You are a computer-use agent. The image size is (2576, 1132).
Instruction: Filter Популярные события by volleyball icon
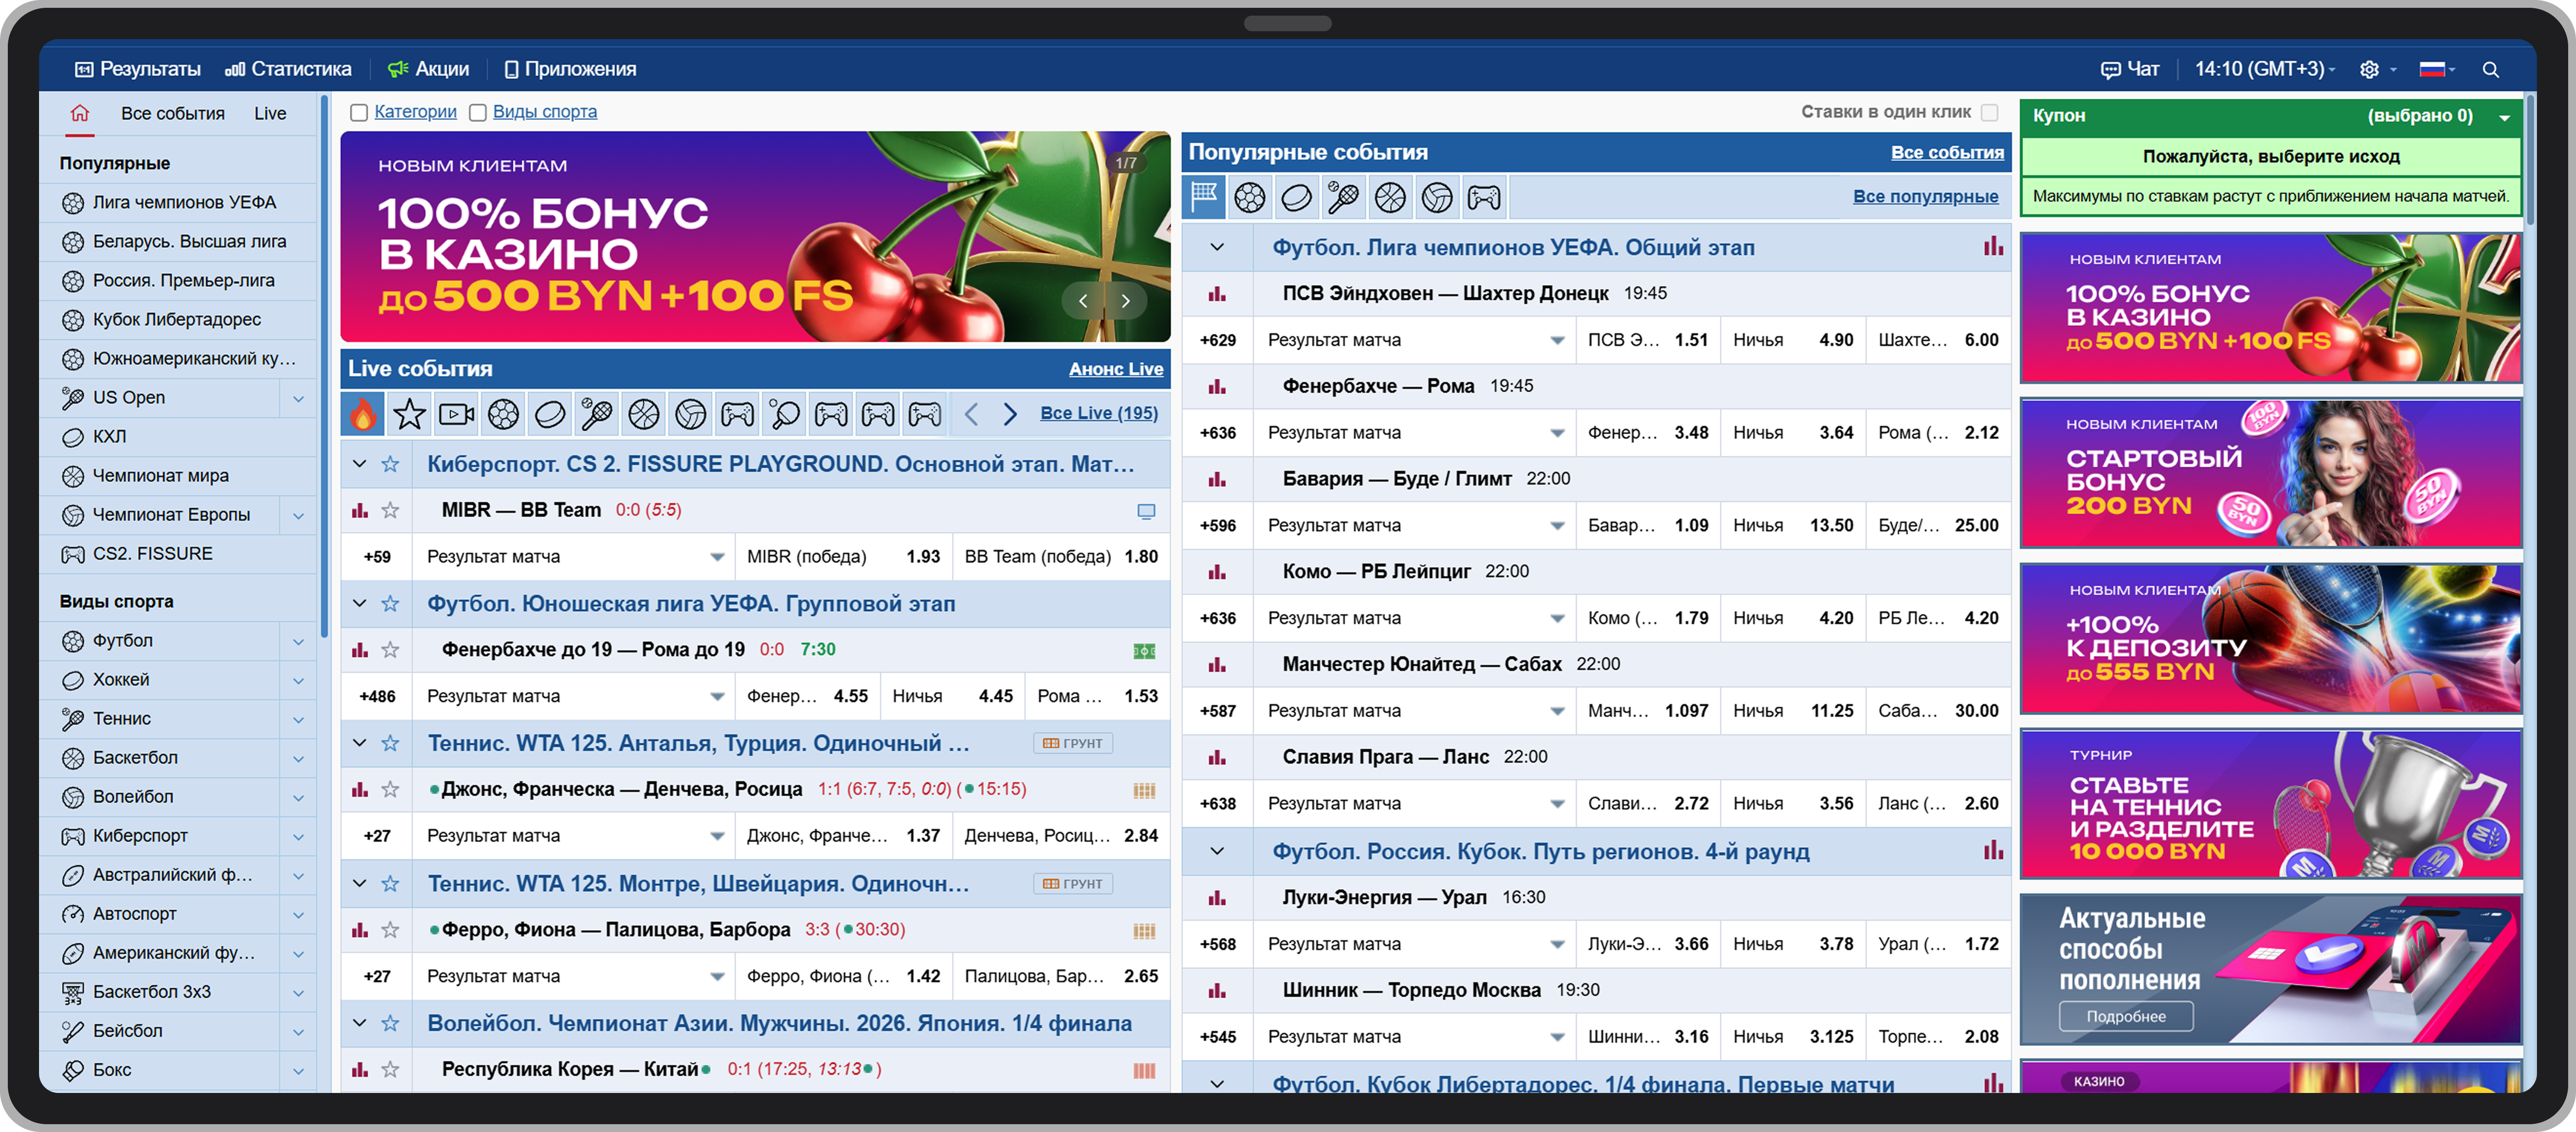point(1437,197)
